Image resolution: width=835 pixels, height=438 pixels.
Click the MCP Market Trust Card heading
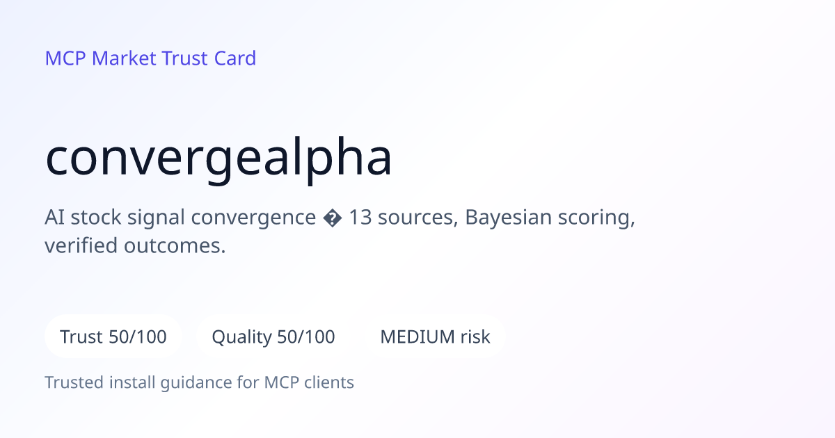150,58
